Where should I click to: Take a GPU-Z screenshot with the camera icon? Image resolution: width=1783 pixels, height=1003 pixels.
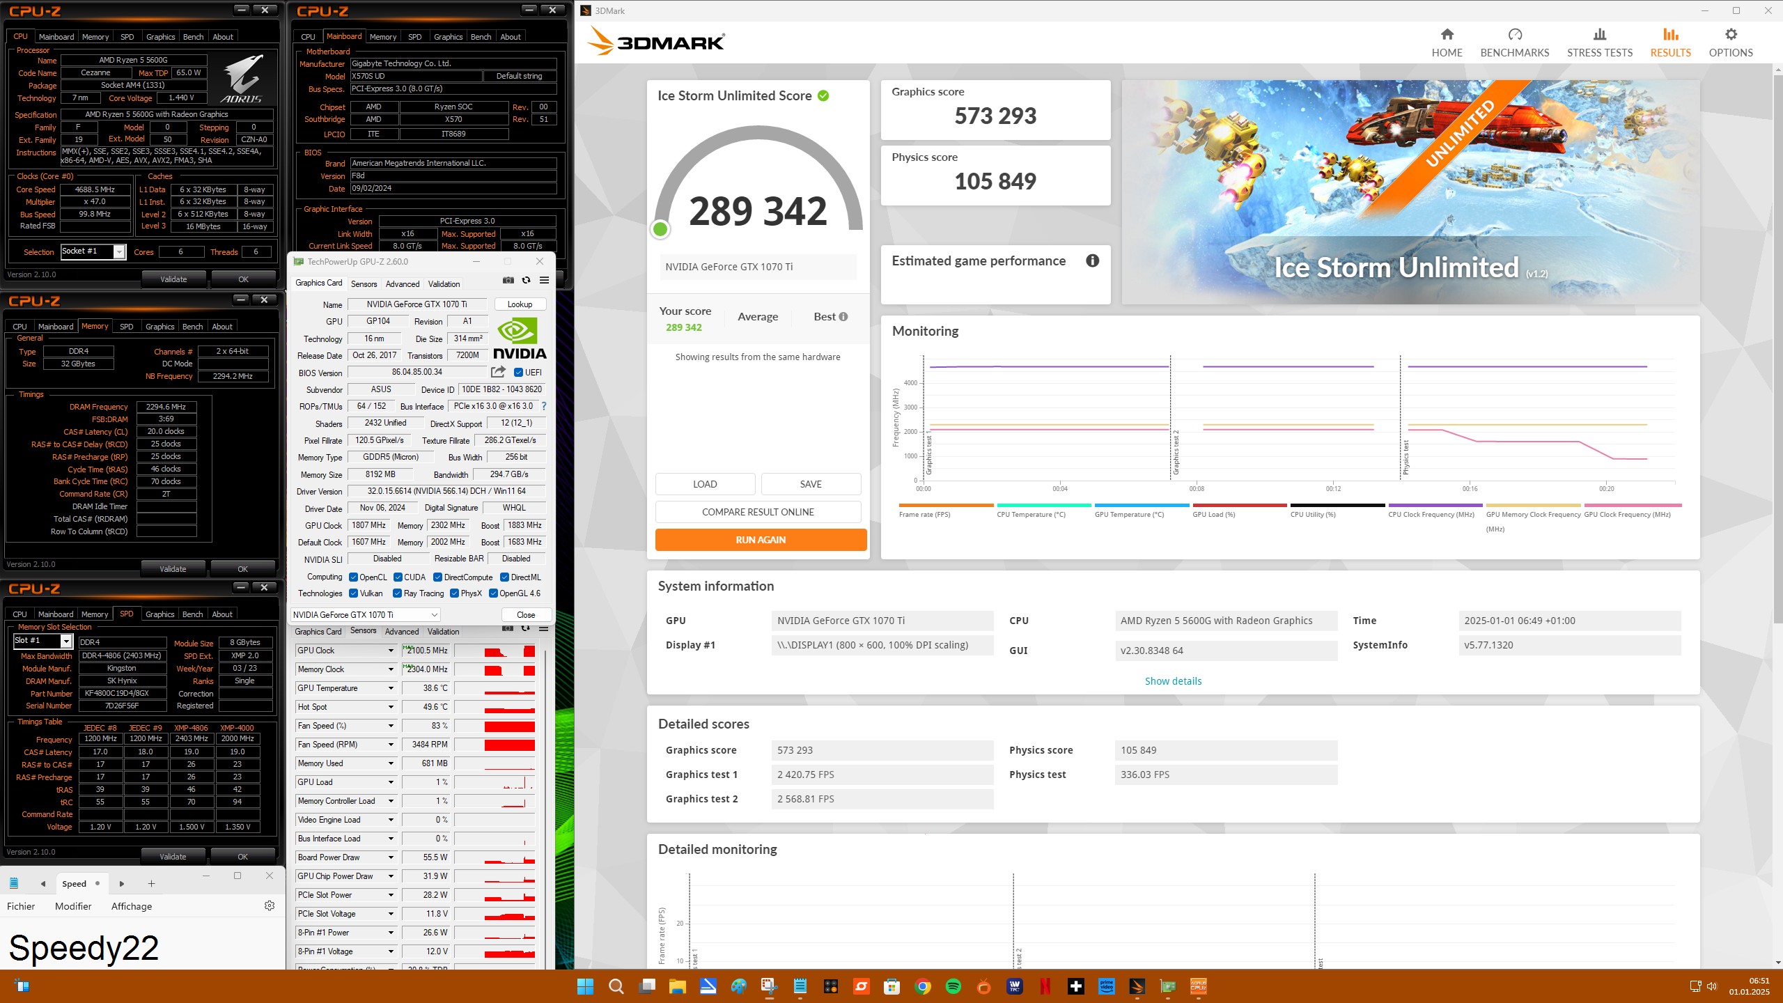(508, 281)
